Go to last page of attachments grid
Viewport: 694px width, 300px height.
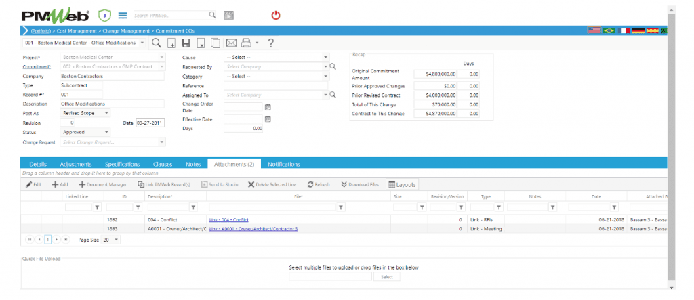click(x=66, y=239)
